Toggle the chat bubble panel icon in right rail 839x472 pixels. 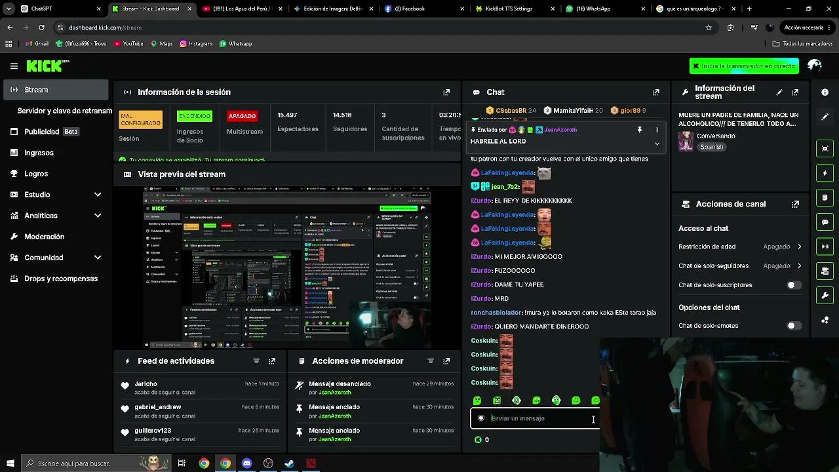pos(825,222)
